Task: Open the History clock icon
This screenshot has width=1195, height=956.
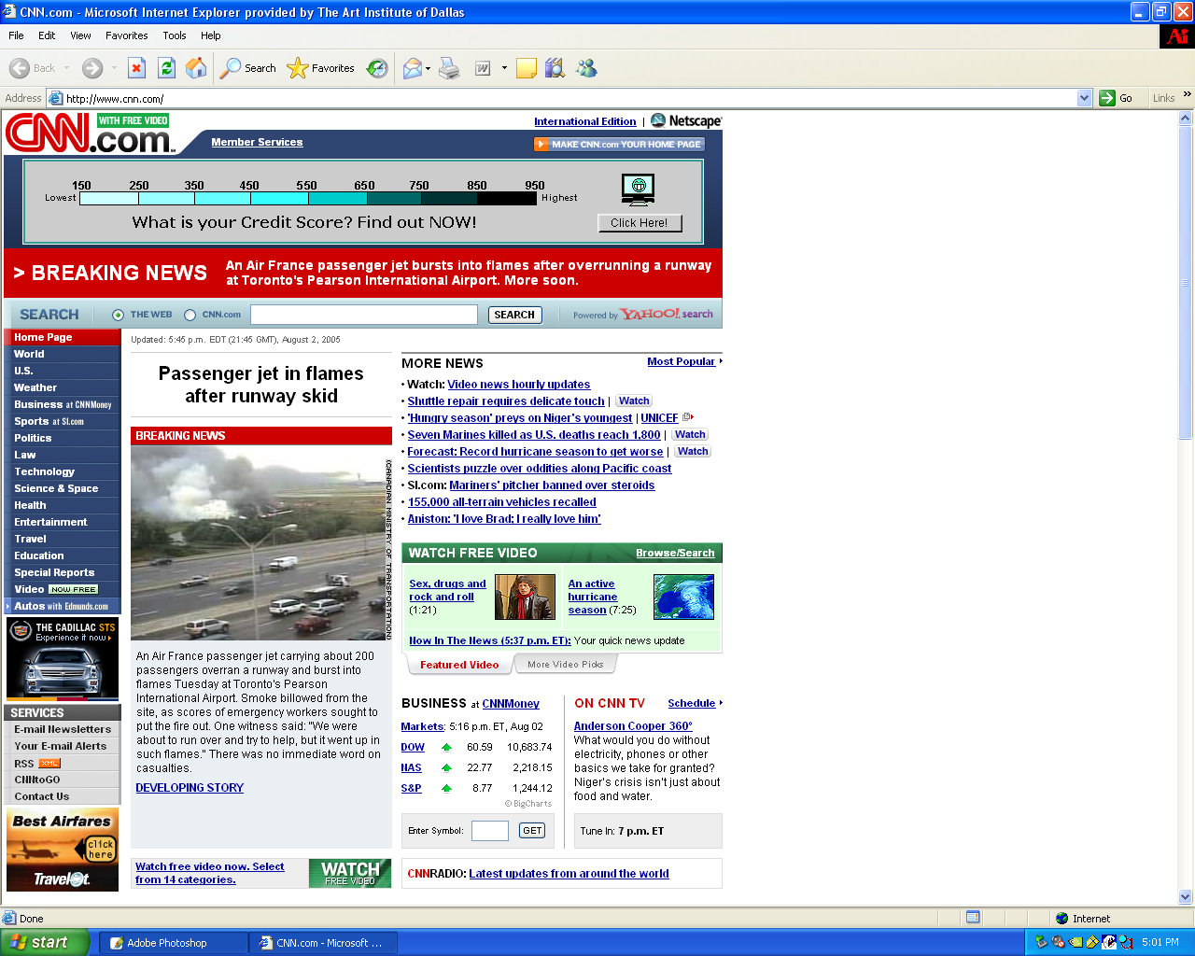Action: 377,68
